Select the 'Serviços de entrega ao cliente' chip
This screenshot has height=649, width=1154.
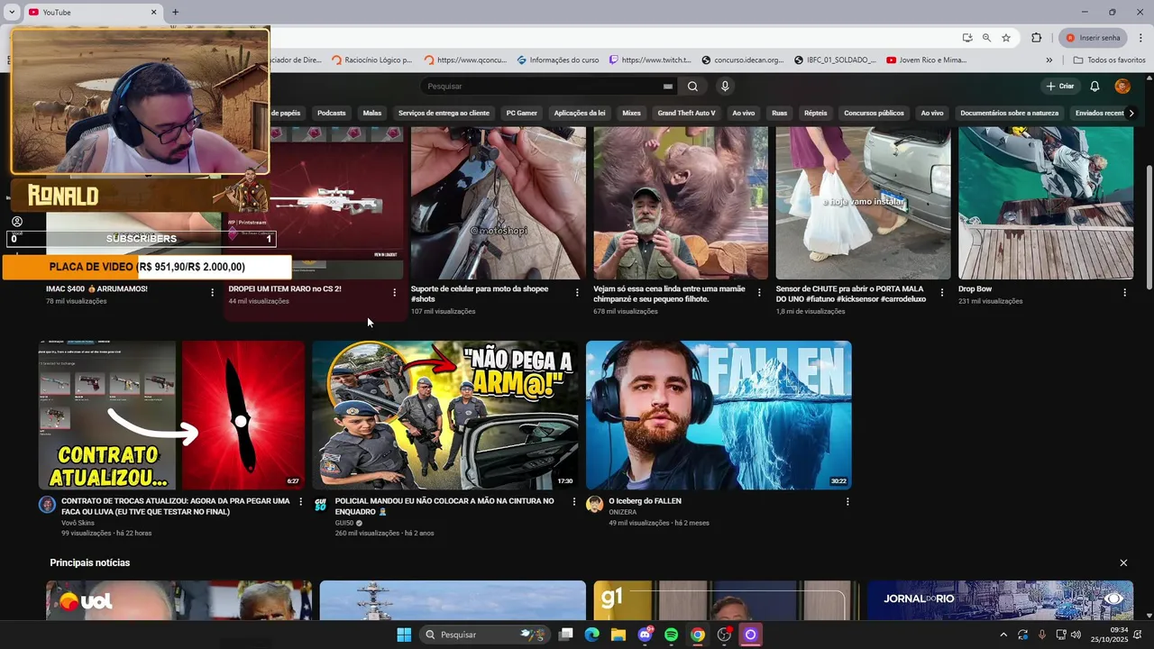tap(444, 114)
